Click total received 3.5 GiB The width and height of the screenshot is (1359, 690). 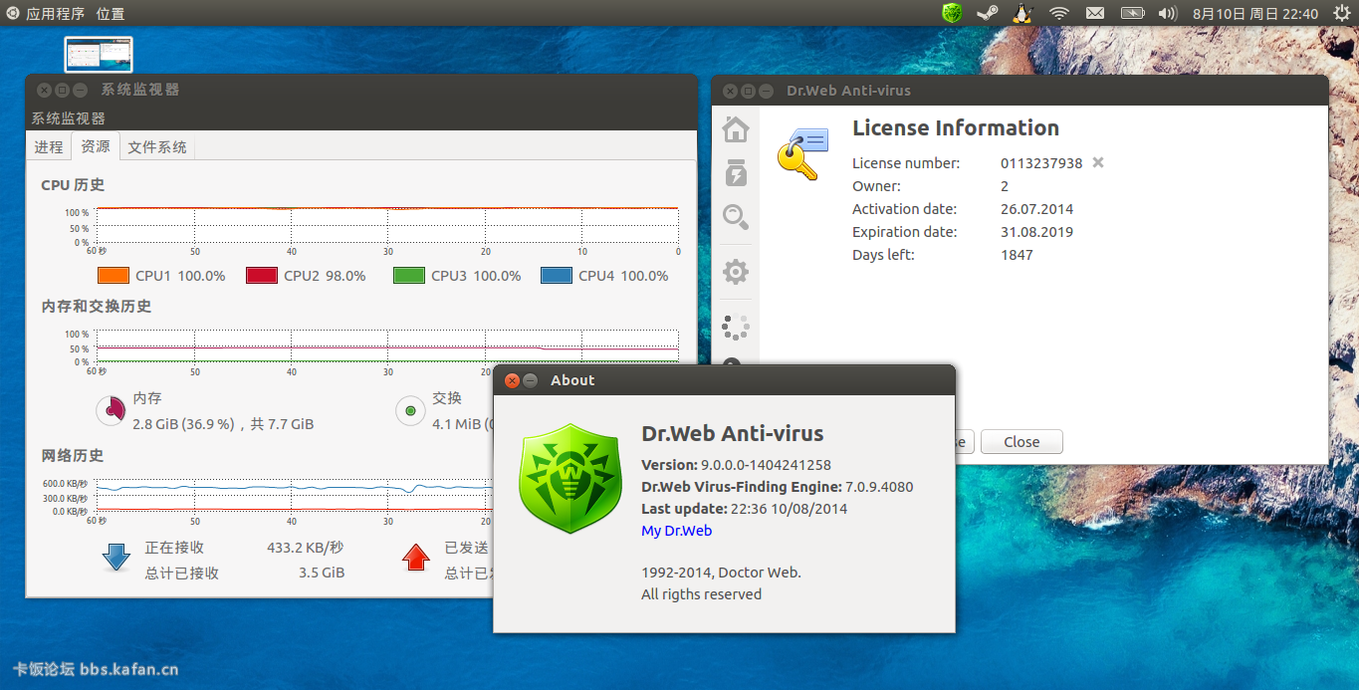[322, 574]
